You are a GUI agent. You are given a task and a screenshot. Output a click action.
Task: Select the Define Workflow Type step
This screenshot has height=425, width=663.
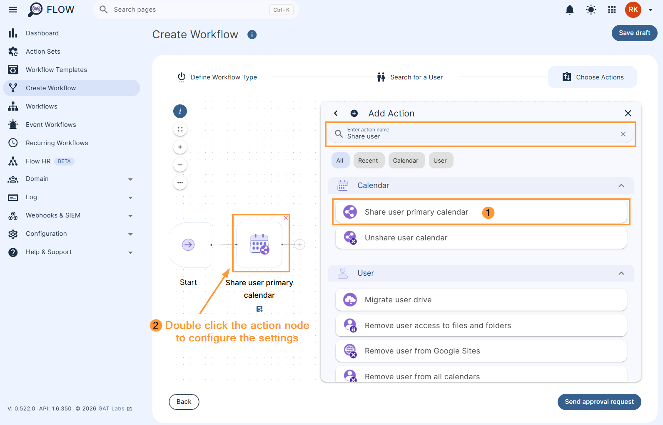point(217,77)
